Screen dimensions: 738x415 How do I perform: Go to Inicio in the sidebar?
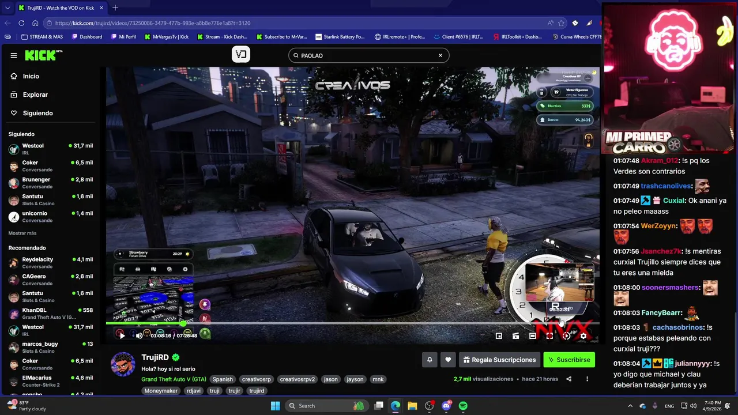[x=31, y=76]
